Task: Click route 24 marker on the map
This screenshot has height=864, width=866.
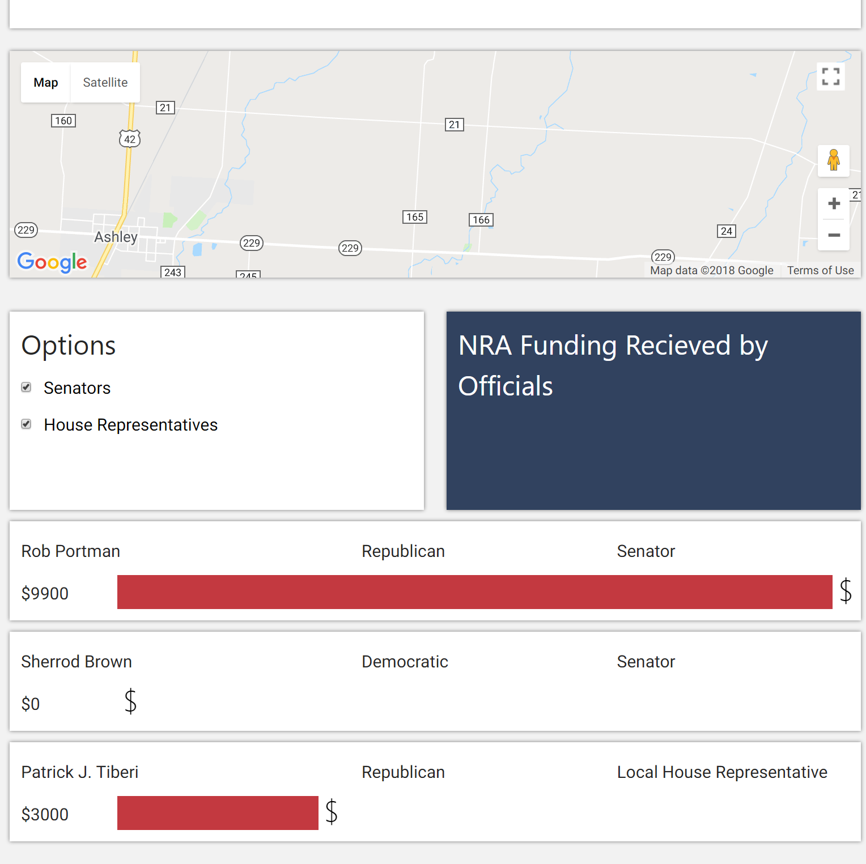Action: [x=727, y=231]
